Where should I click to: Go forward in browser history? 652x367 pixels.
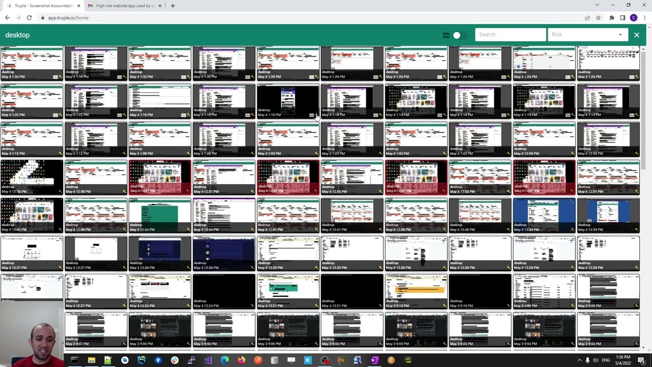[x=18, y=18]
